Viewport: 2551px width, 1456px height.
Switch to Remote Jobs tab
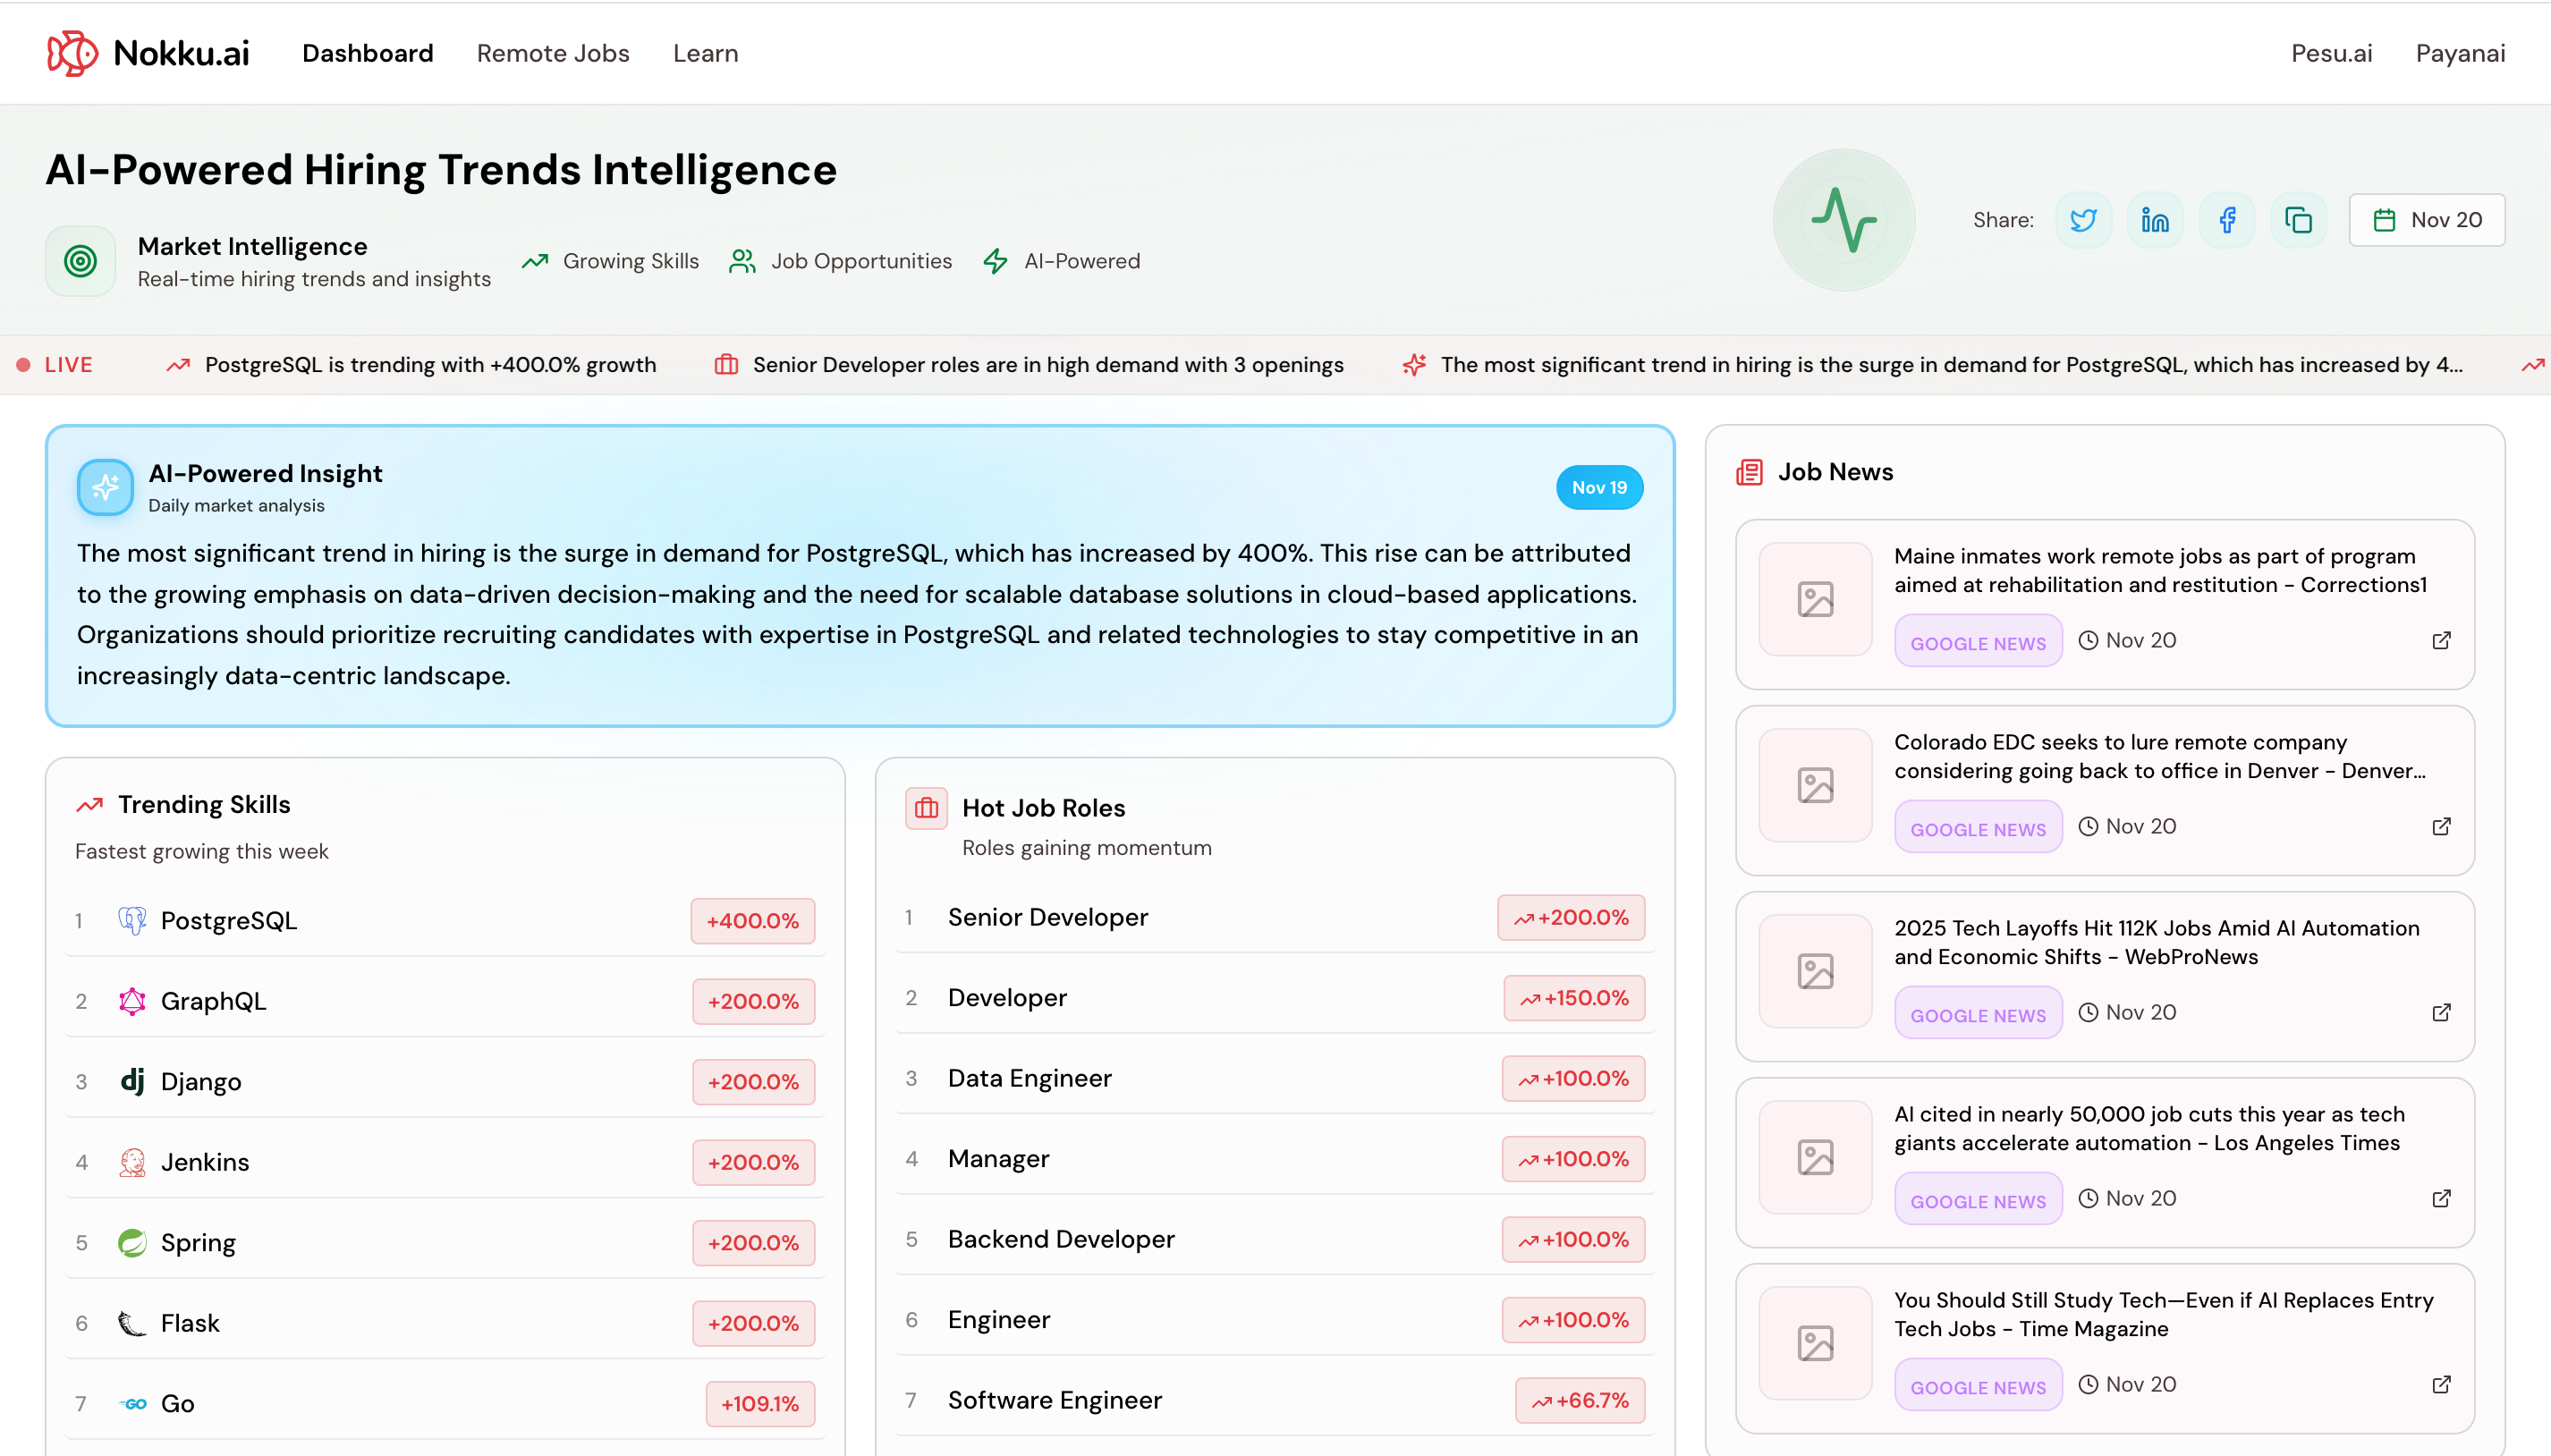click(x=553, y=53)
